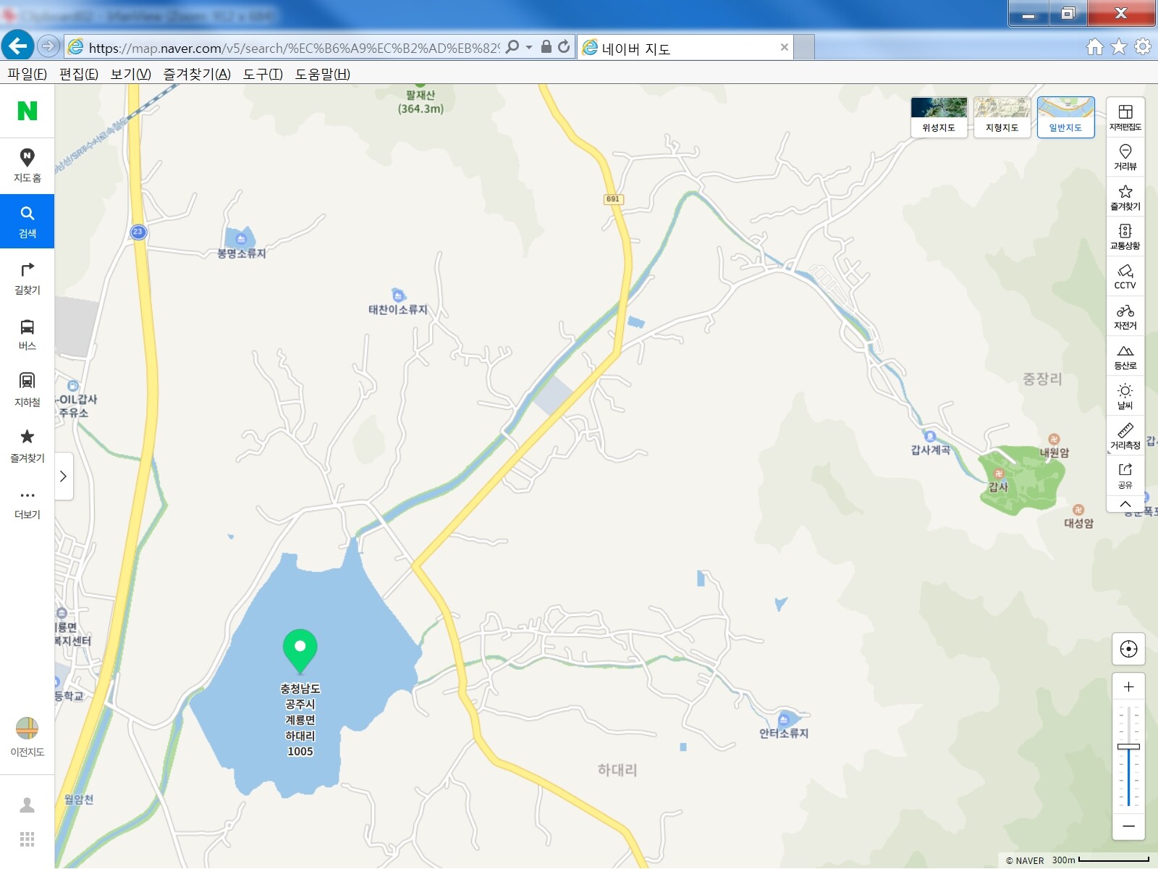Switch to satellite map (위성지도)
The height and width of the screenshot is (869, 1158).
[939, 117]
